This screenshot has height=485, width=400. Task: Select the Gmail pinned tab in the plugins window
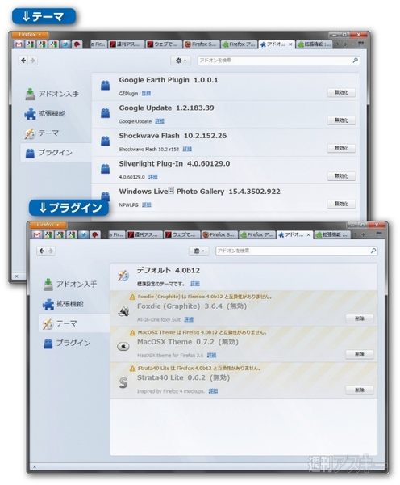(19, 44)
